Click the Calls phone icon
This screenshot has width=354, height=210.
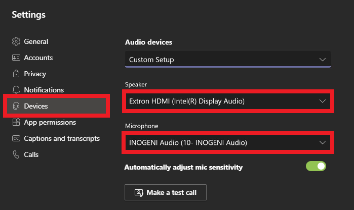(16, 154)
